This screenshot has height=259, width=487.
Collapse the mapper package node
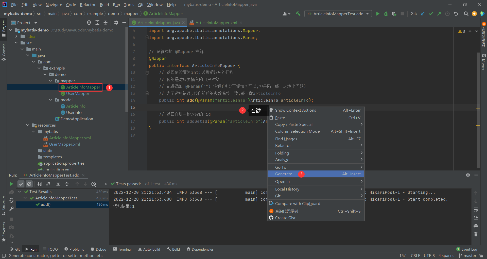coord(50,81)
